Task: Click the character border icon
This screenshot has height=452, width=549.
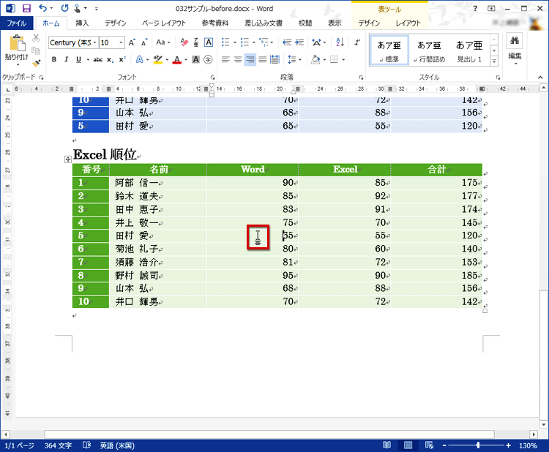Action: (209, 42)
